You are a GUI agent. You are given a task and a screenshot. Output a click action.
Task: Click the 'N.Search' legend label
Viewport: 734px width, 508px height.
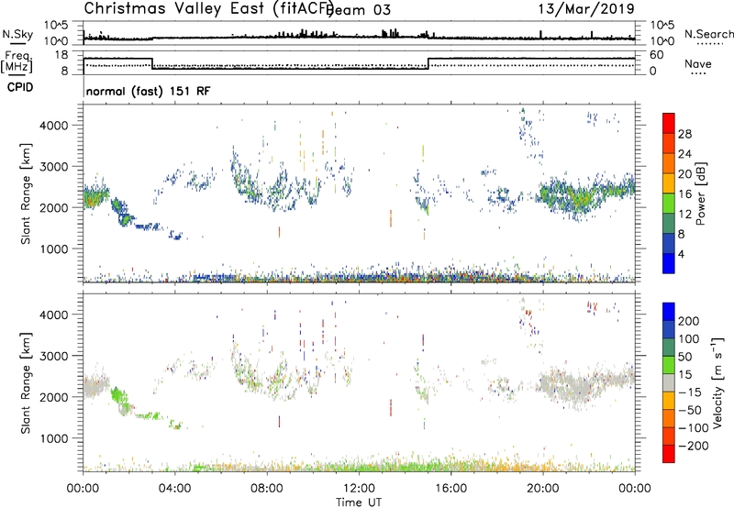tap(708, 34)
